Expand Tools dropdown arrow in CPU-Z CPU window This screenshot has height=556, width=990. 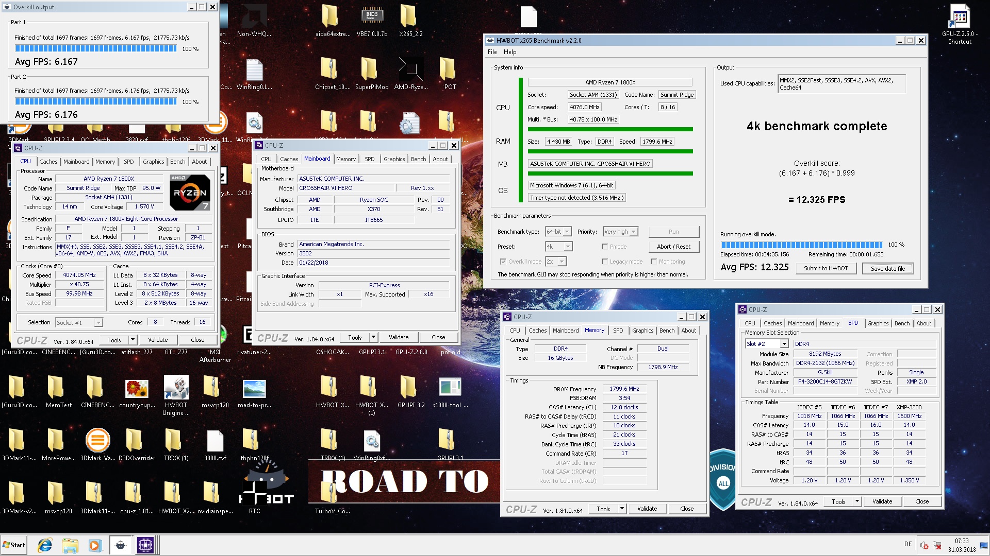(x=133, y=340)
